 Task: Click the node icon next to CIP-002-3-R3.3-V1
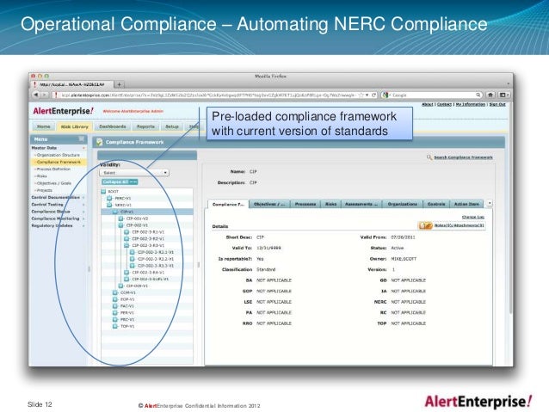(133, 266)
